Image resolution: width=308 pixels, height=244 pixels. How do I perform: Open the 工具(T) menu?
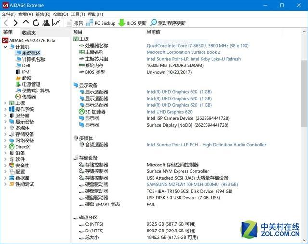pos(77,14)
